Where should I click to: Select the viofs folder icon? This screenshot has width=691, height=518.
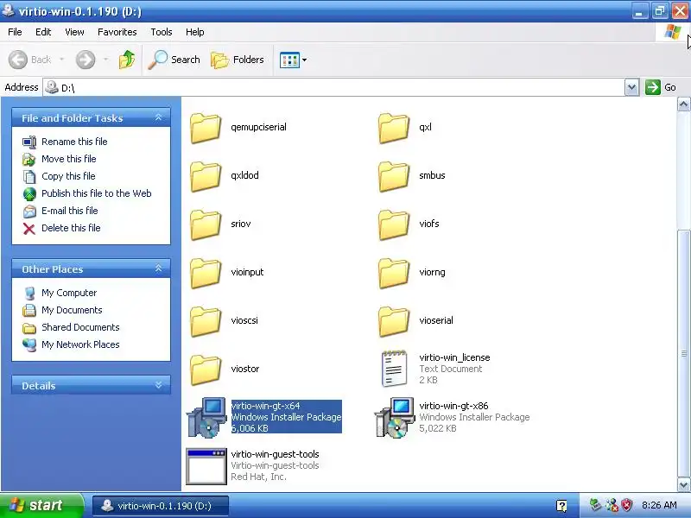pos(394,224)
